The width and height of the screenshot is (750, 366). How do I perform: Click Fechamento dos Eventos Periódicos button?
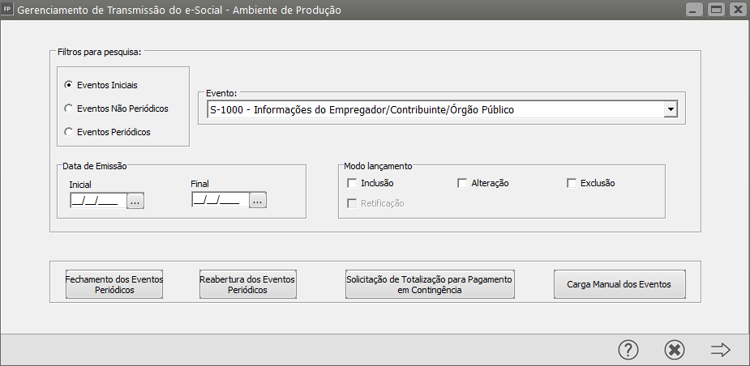114,284
